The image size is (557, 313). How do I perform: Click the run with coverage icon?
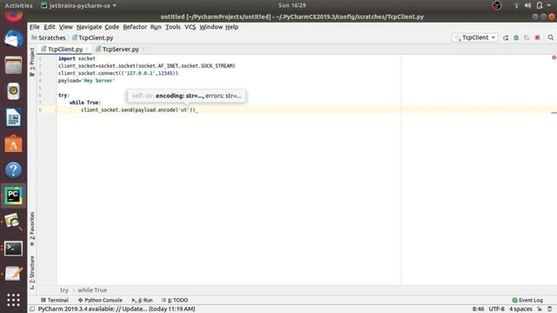(x=527, y=37)
